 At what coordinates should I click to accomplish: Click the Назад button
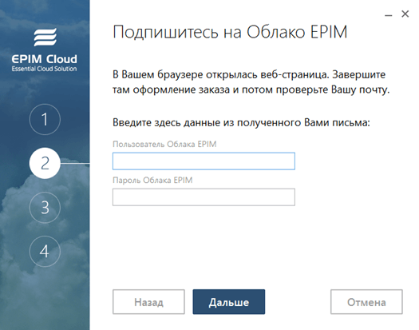tap(148, 301)
